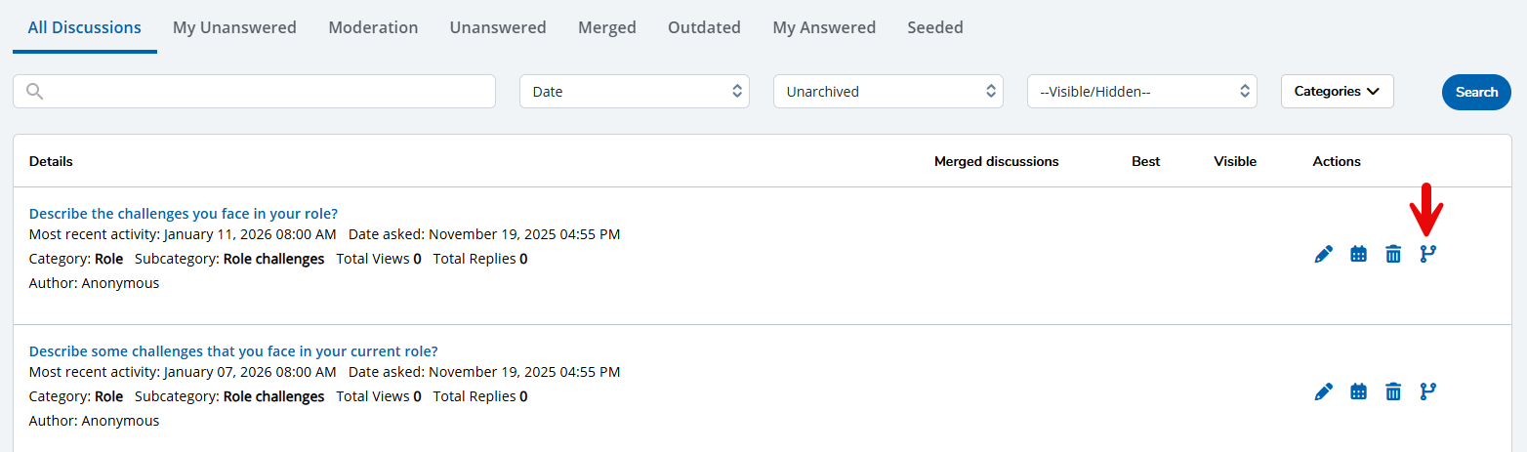Open 'Describe the challenges you face in your role?' link
Screen dimensions: 1527x452
tap(184, 214)
